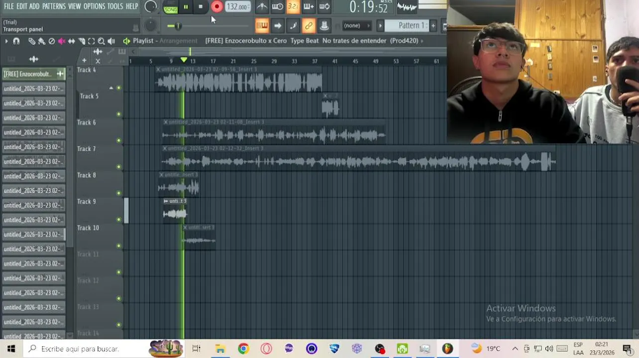
Task: Mute Track 6 using its green dot
Action: pos(118,141)
